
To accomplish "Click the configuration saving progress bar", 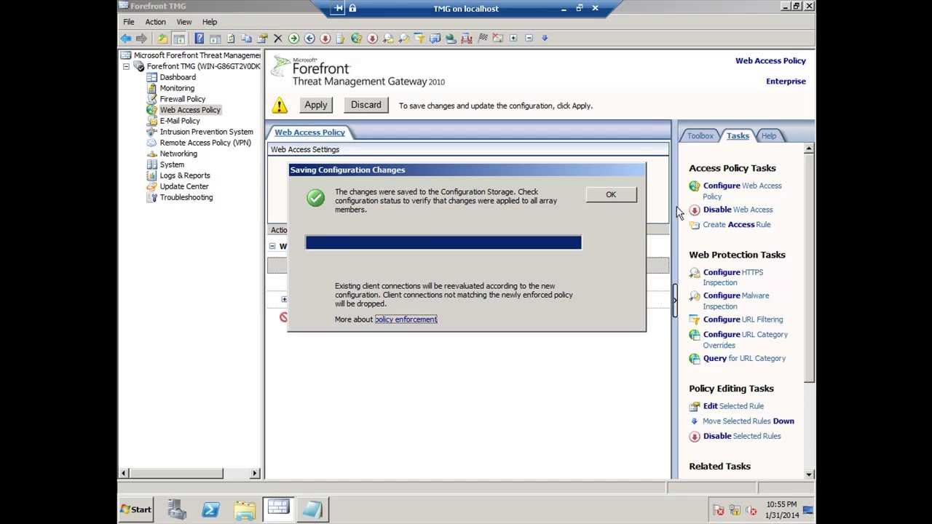I will click(443, 242).
